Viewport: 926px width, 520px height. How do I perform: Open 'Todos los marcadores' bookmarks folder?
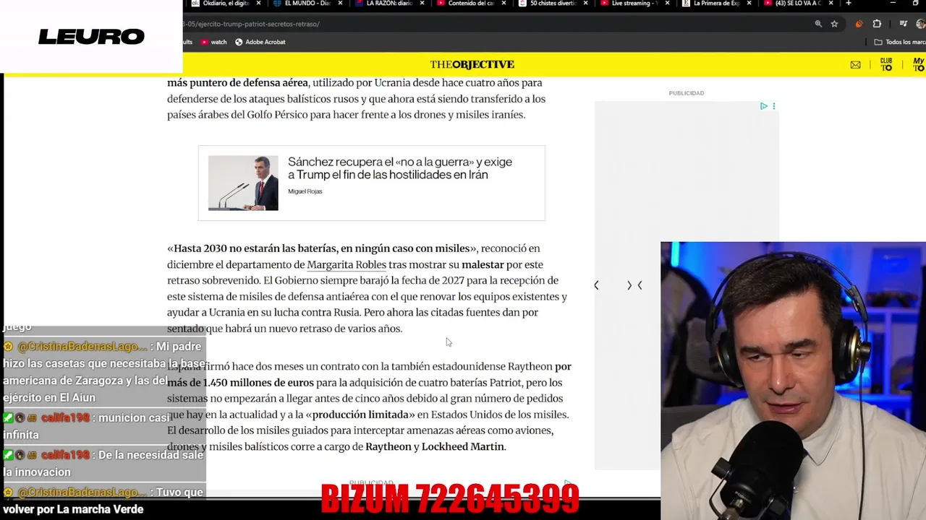click(900, 42)
